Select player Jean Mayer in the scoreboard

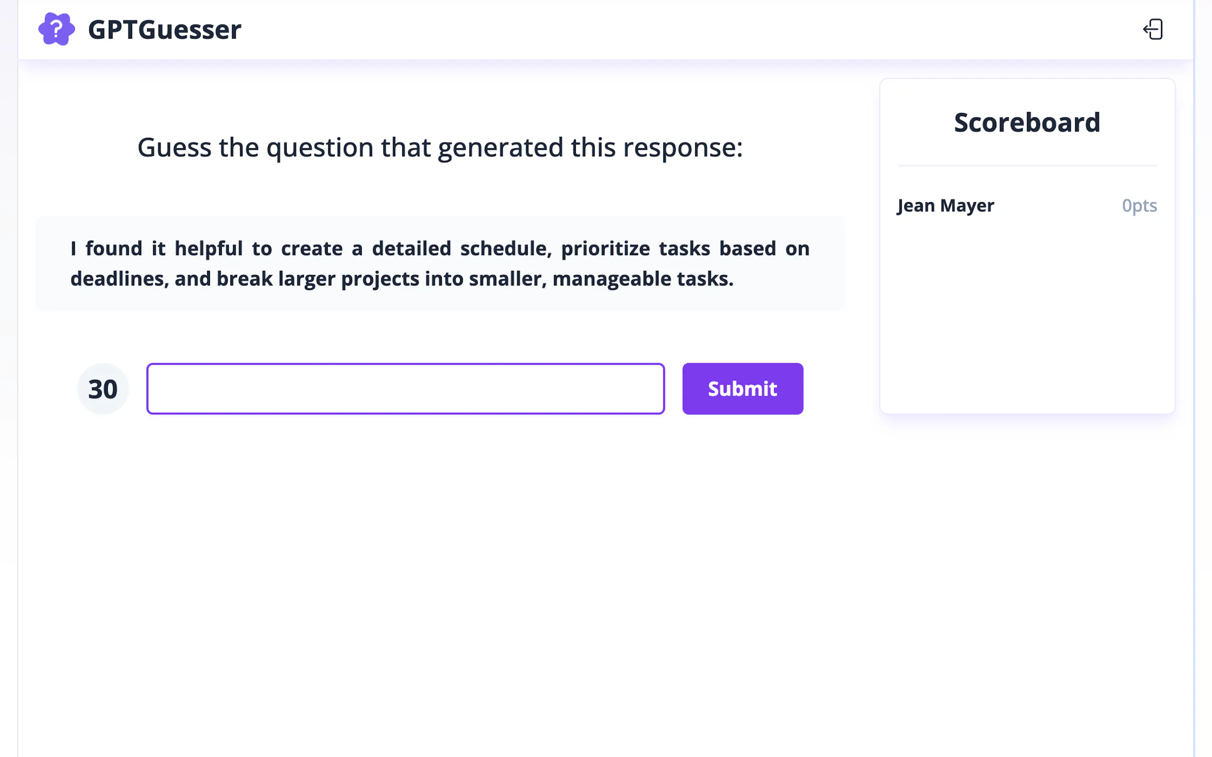pos(945,205)
